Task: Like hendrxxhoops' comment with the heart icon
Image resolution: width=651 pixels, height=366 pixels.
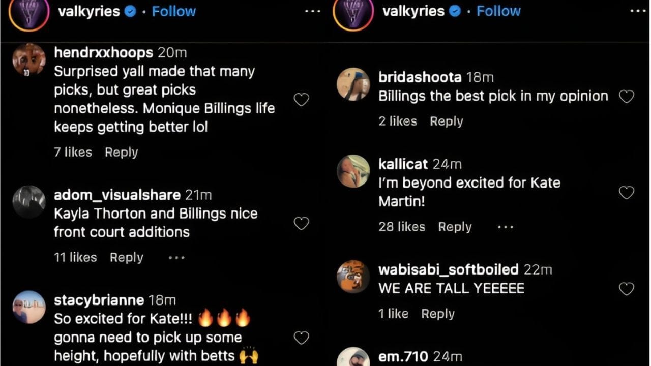Action: (301, 100)
